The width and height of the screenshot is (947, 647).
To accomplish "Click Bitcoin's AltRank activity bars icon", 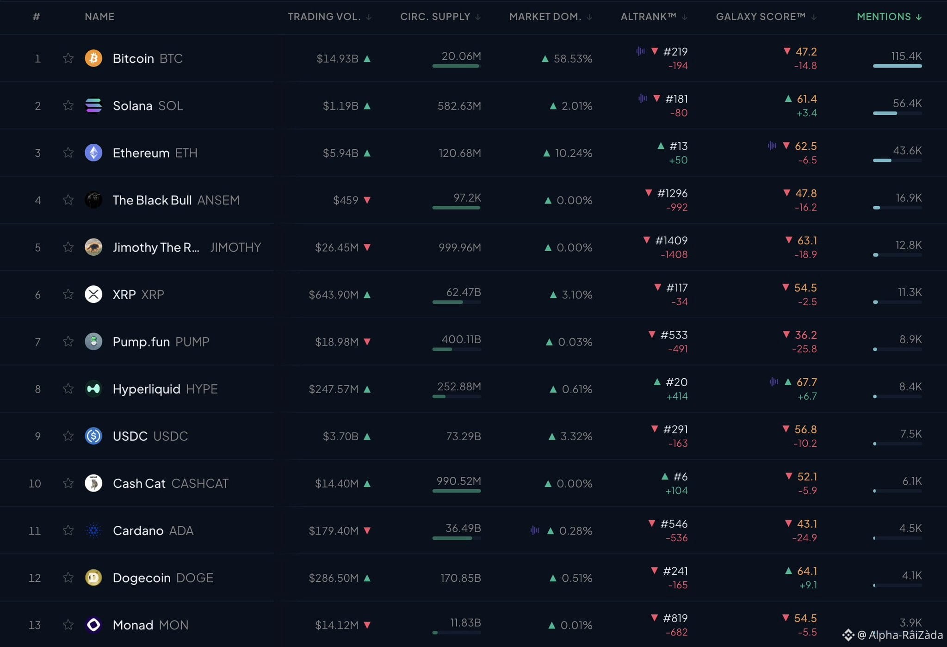I will coord(641,51).
